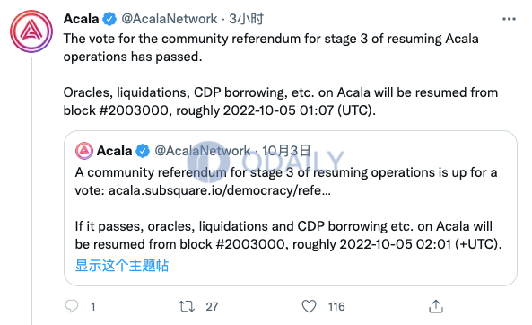Screen dimensions: 532x325
Task: Open the 10月3日 date of quoted tweet
Action: click(x=286, y=151)
